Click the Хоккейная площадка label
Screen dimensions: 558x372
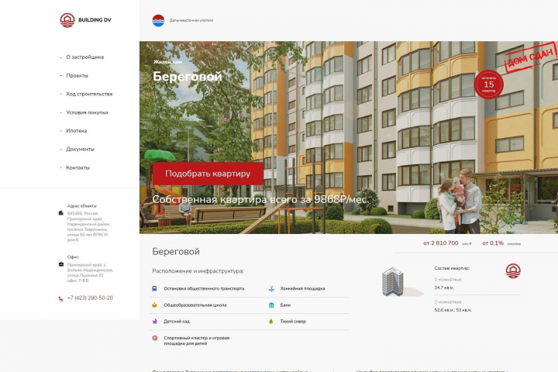(302, 289)
